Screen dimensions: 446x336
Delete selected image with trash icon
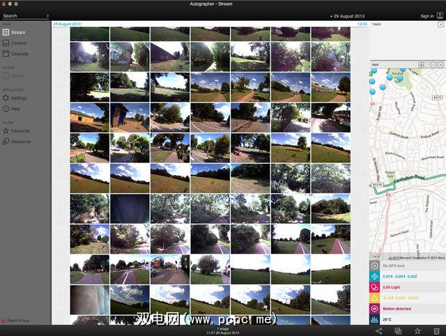(436, 330)
